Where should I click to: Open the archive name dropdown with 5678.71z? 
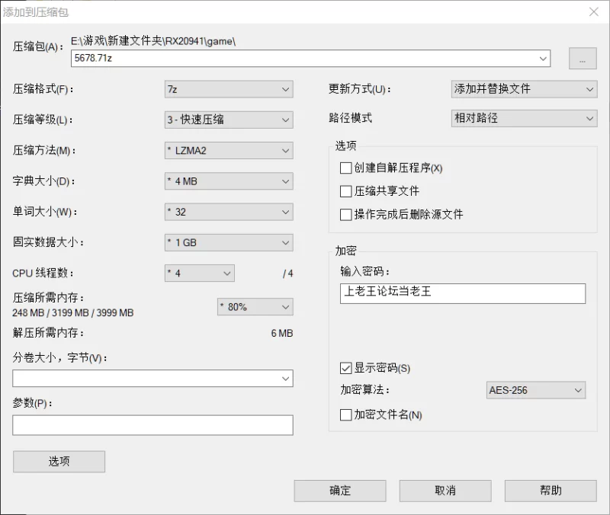[310, 59]
